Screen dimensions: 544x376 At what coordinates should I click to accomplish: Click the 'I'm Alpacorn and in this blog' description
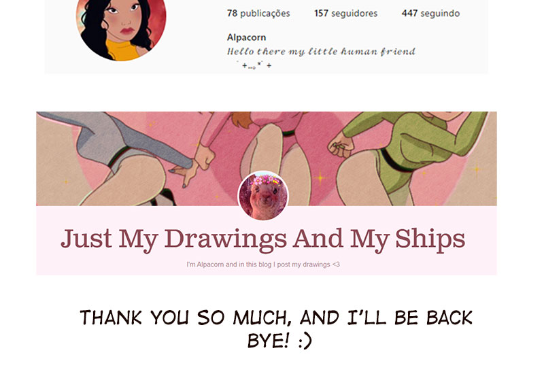click(x=263, y=264)
